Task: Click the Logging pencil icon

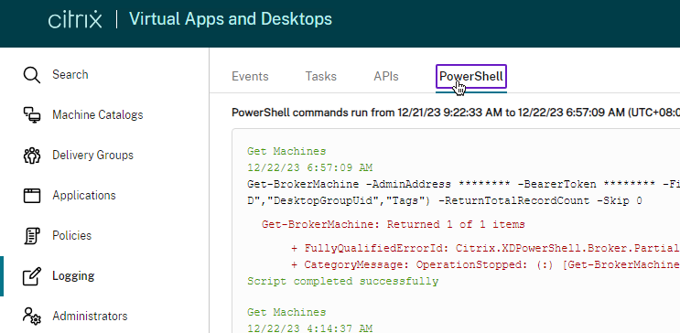Action: tap(32, 276)
